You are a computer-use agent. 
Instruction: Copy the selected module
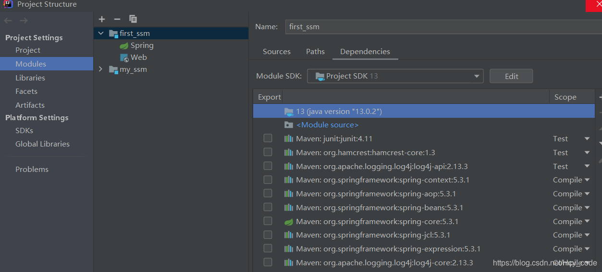tap(133, 19)
